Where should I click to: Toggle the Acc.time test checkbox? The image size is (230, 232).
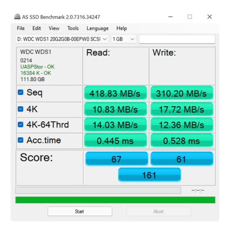tap(20, 140)
